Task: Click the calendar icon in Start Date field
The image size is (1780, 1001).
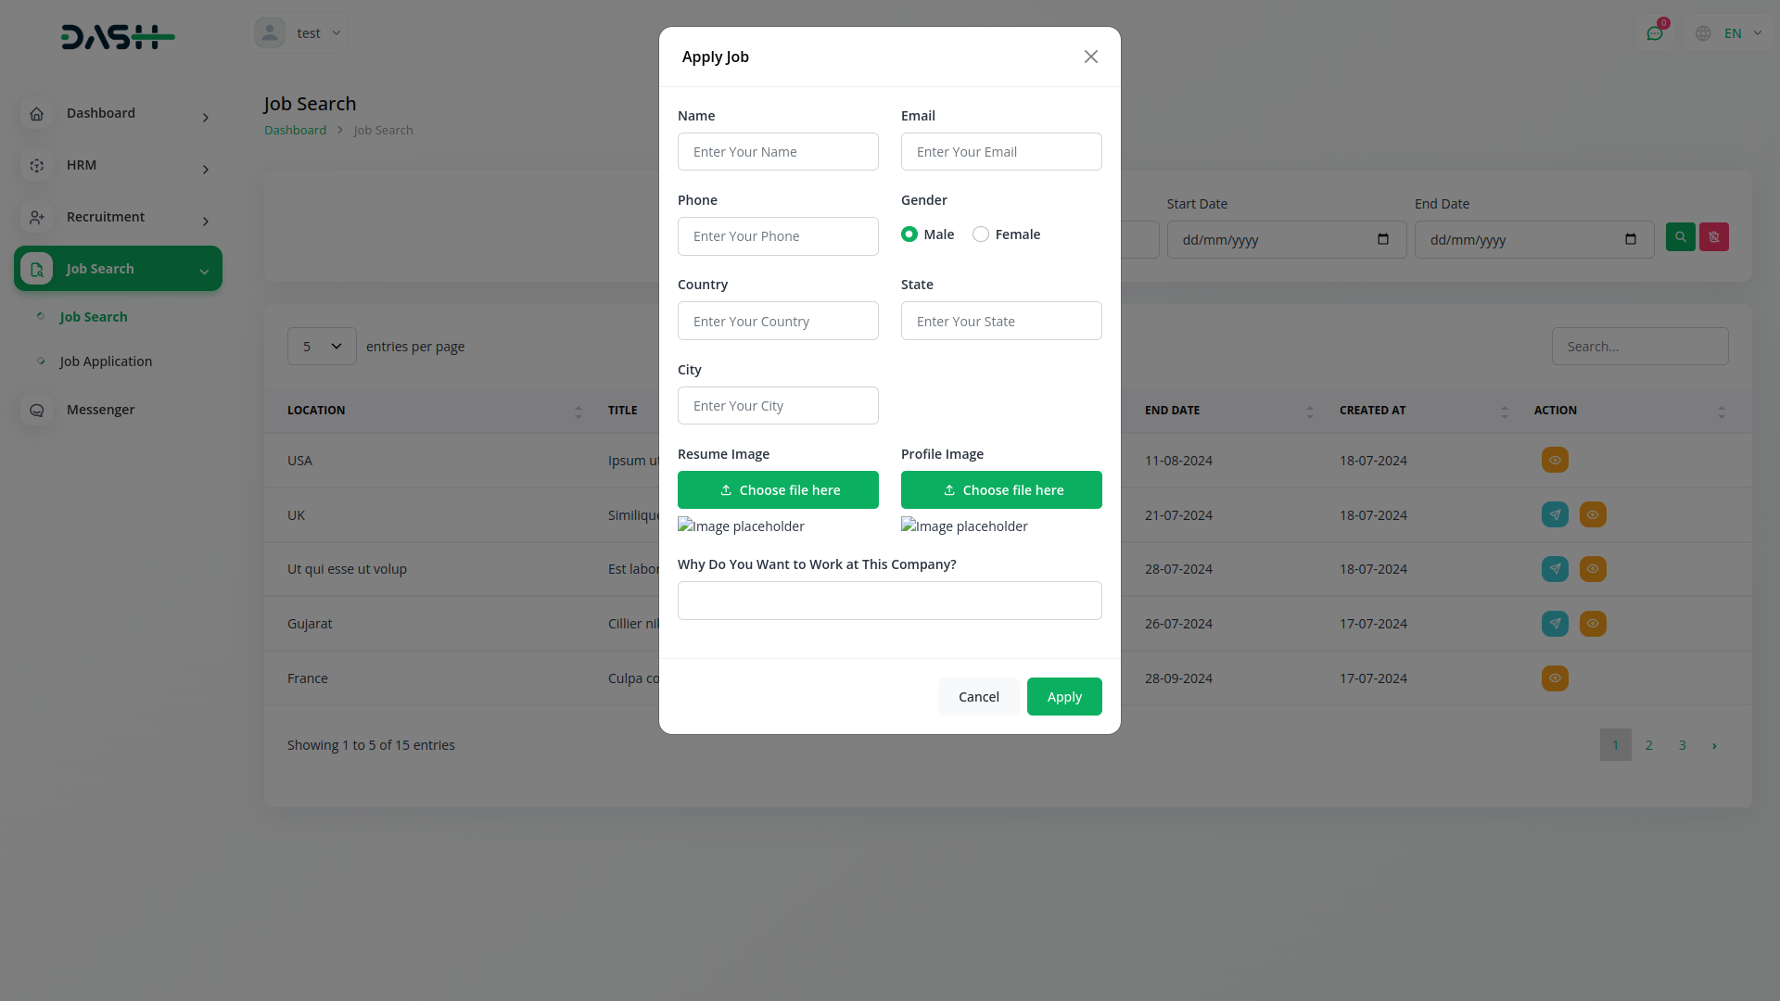Action: 1383,239
